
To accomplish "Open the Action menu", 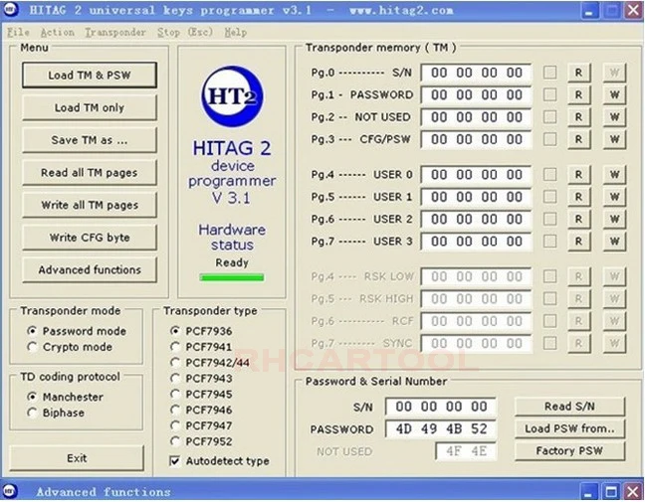I will (58, 32).
